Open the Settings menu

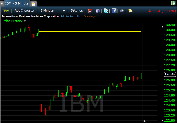76,11
